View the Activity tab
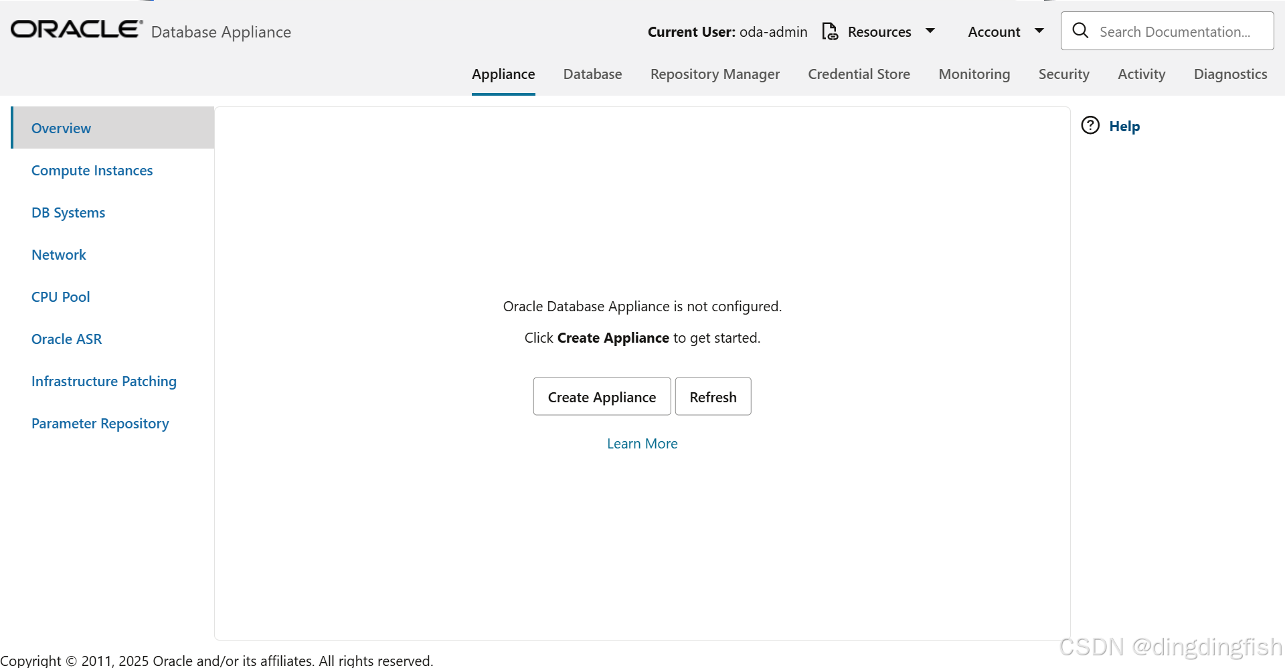Viewport: 1285px width, 668px height. [1141, 74]
